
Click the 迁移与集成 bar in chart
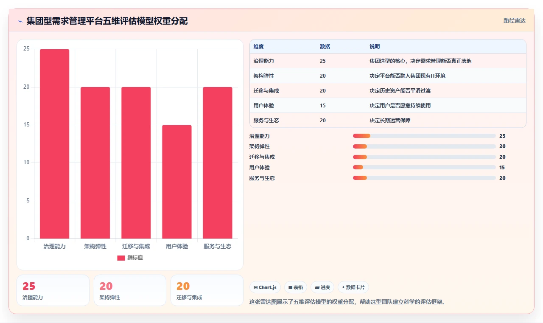coord(136,163)
